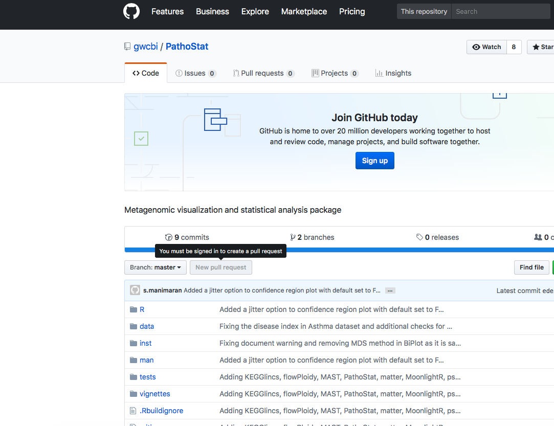Click the Issues tab icon

click(179, 73)
